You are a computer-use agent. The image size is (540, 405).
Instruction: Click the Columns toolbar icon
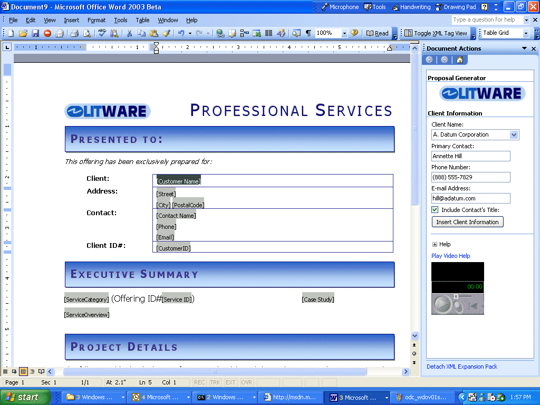(x=268, y=33)
